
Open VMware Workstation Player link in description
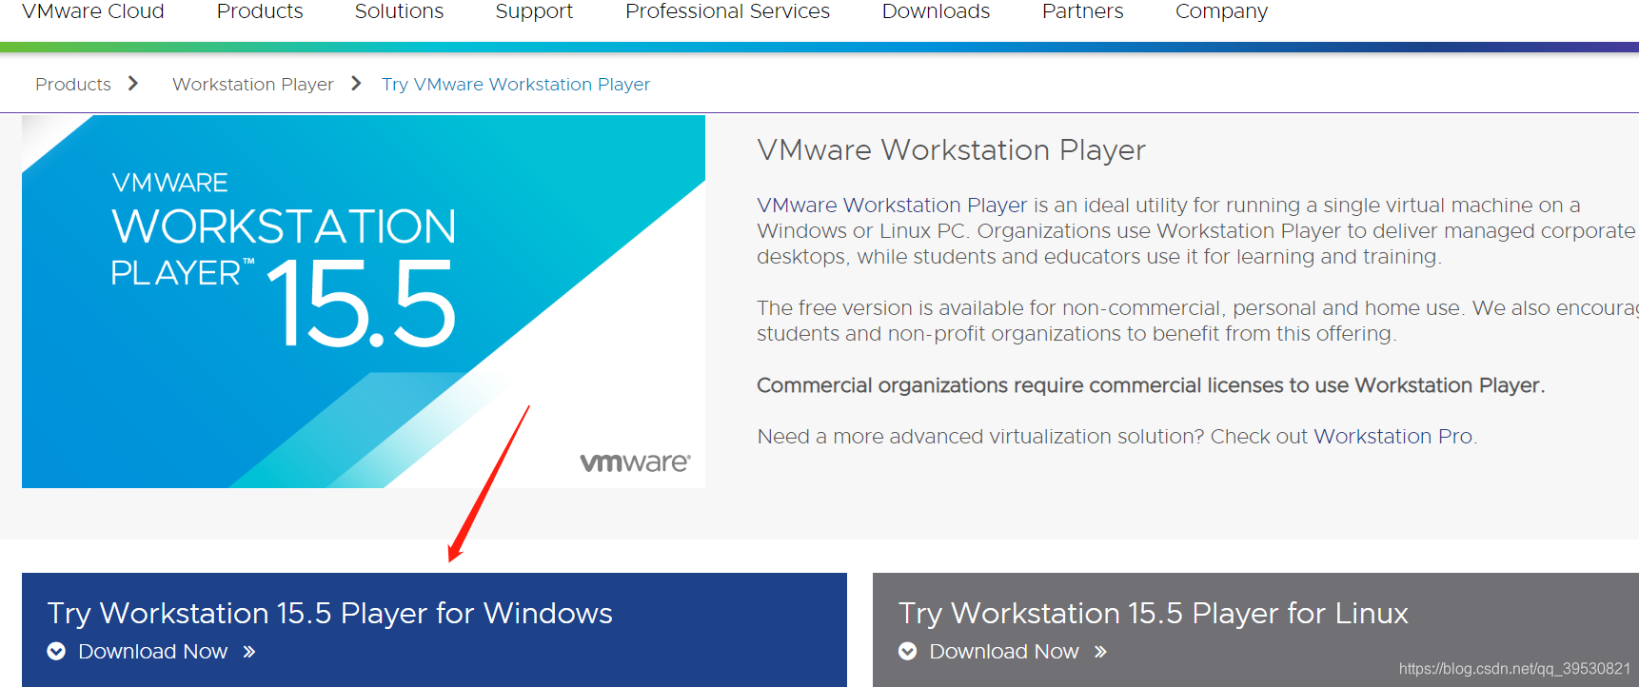point(892,205)
